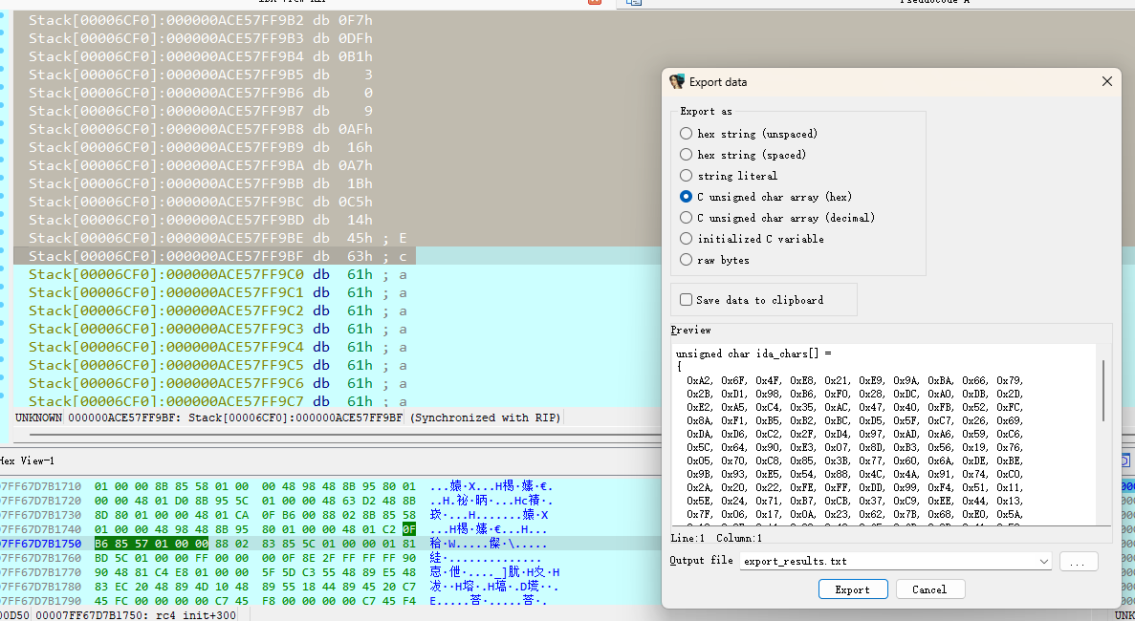Select stack line ACE57FF9B8 db 0AFh
Screen dimensions: 1135x621
pos(201,129)
